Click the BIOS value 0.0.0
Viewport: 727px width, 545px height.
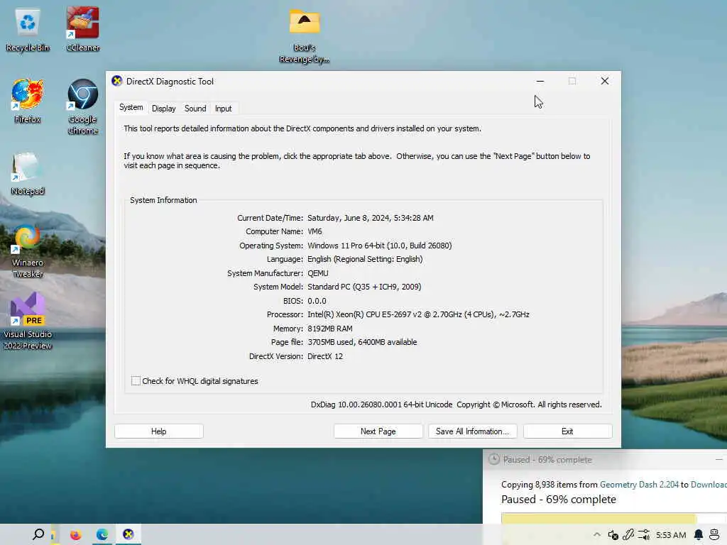pyautogui.click(x=317, y=301)
